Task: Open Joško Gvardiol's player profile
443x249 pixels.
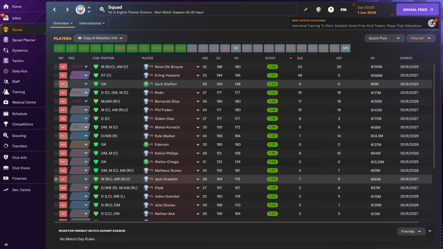Action: click(168, 196)
